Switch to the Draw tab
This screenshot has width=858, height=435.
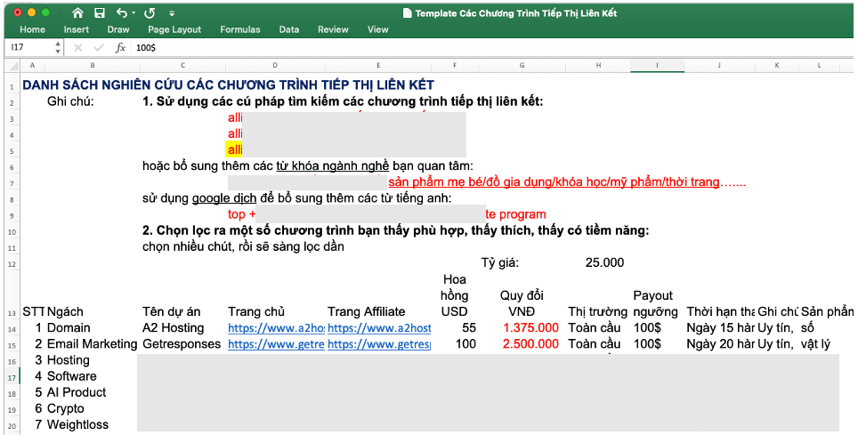pyautogui.click(x=118, y=29)
